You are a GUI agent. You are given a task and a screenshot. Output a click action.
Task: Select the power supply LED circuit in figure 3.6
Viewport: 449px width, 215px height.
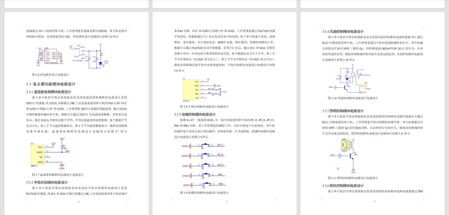coord(89,56)
